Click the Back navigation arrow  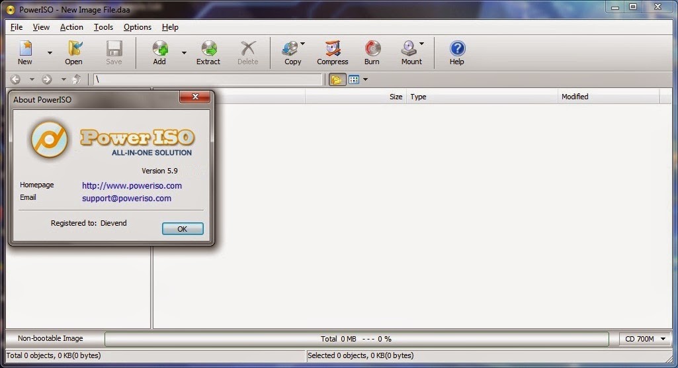[x=16, y=79]
